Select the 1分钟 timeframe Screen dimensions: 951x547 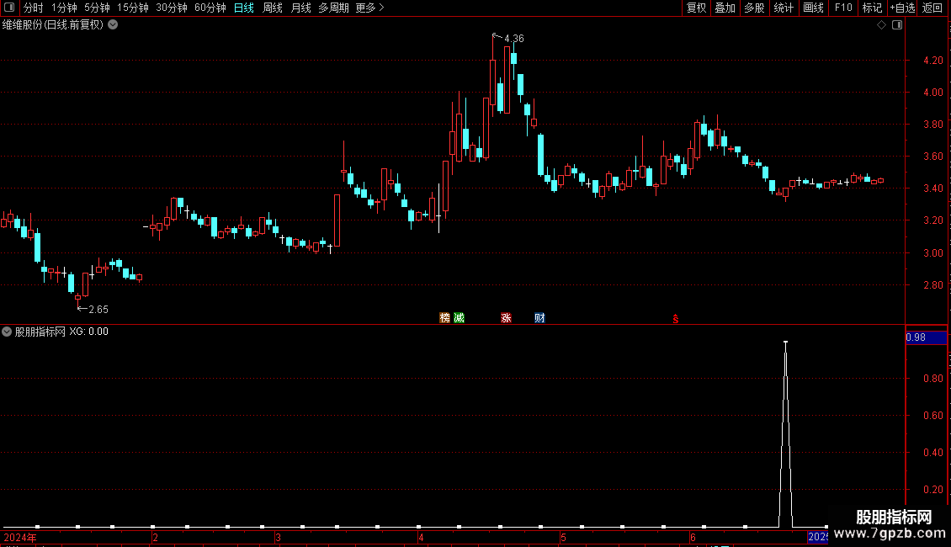[x=64, y=8]
